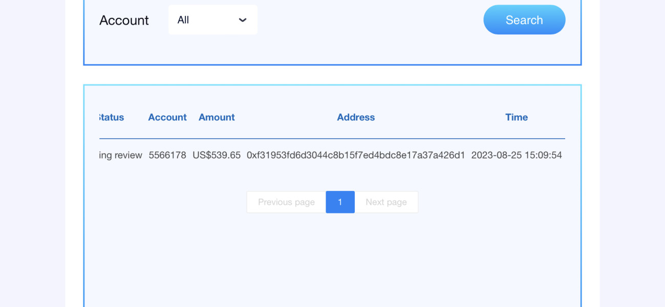Click the US$539.65 amount value
The width and height of the screenshot is (665, 307).
pos(217,155)
